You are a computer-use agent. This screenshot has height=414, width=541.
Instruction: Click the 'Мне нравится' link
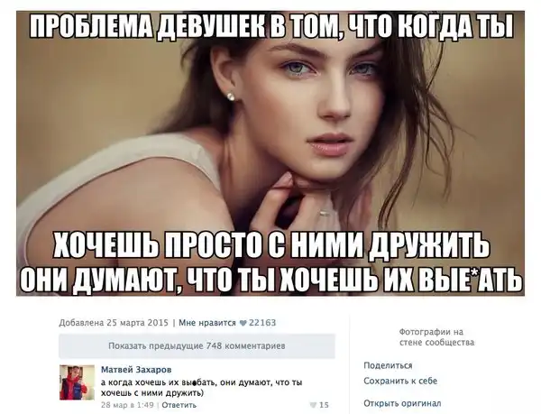(207, 323)
